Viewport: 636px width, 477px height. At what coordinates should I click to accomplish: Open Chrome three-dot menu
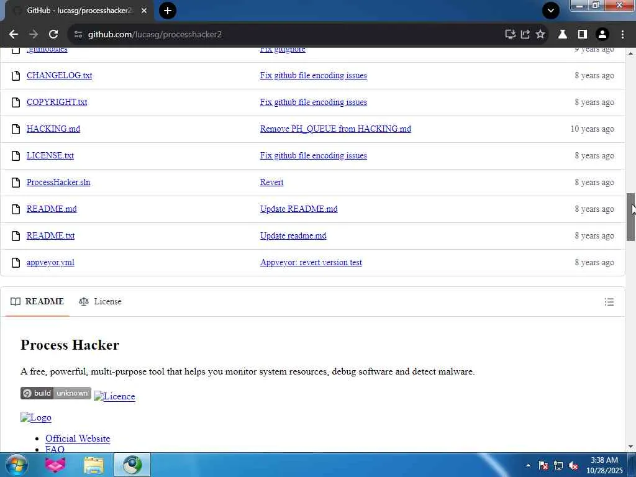(x=622, y=35)
